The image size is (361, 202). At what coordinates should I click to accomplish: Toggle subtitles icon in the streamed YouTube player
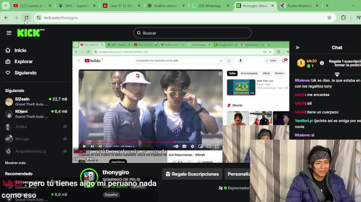pos(184,146)
